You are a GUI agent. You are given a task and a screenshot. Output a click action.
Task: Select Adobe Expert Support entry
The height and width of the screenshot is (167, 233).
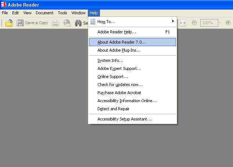132,68
